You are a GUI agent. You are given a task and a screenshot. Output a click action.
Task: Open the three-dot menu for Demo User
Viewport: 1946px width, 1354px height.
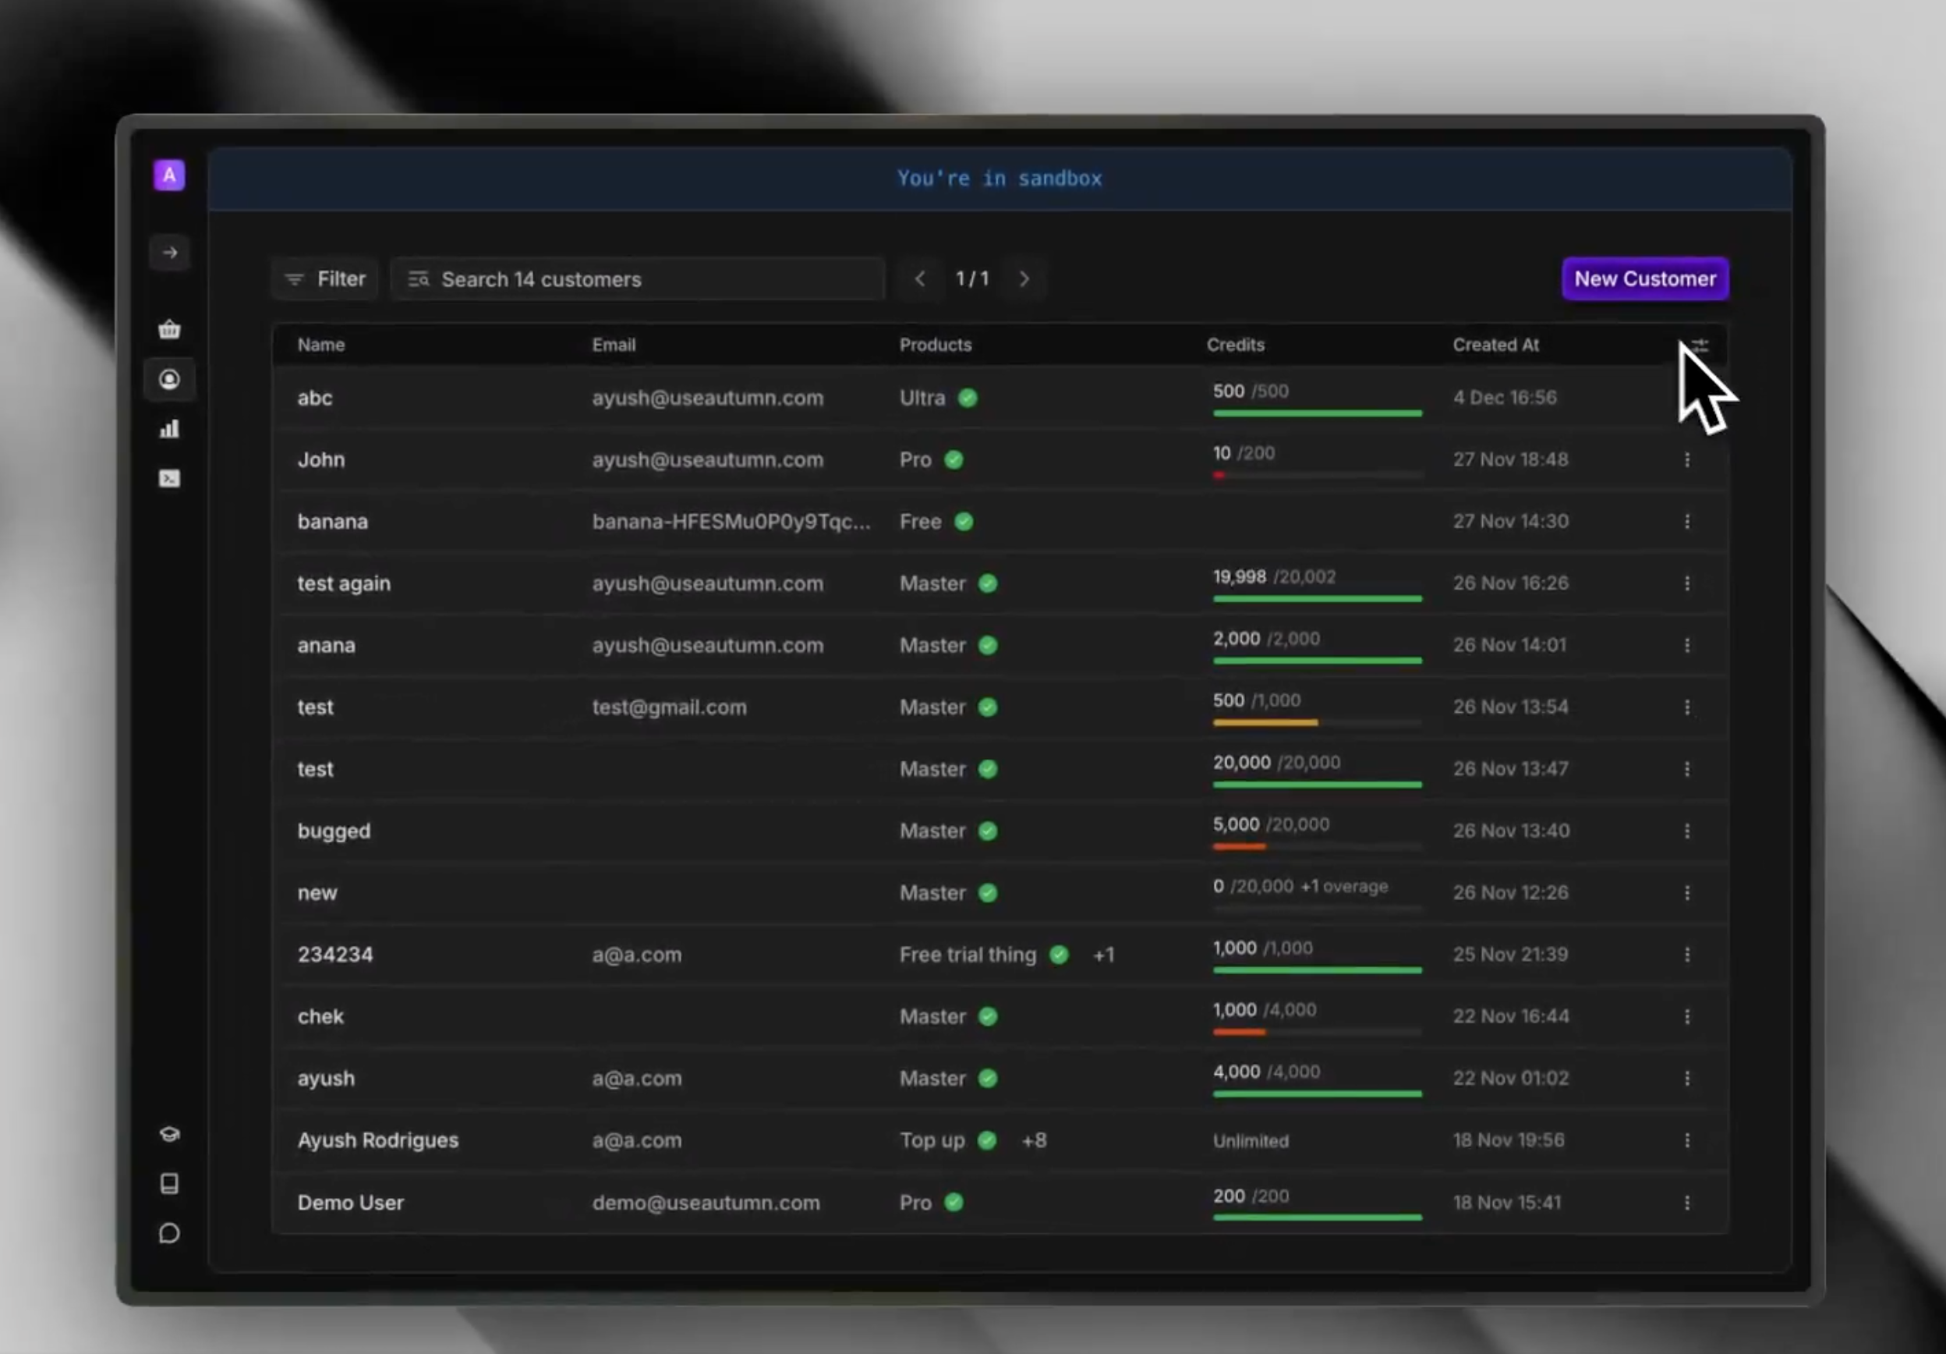(x=1686, y=1202)
